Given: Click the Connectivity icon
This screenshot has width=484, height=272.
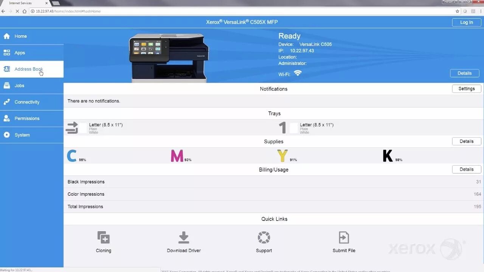Looking at the screenshot, I should tap(6, 102).
